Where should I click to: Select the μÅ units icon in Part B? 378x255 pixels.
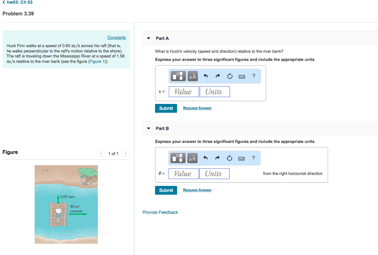[x=192, y=158]
